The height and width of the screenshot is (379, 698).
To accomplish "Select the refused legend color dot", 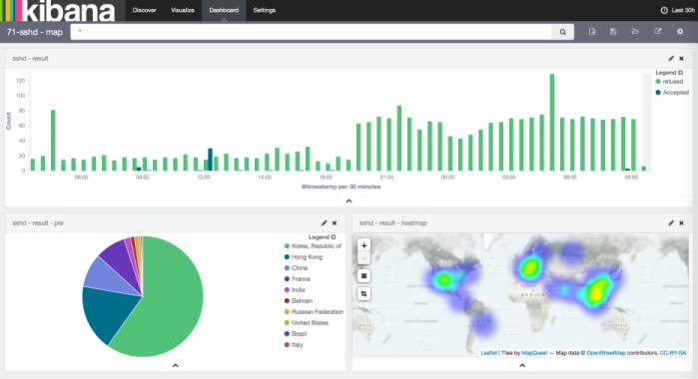I will [x=658, y=82].
